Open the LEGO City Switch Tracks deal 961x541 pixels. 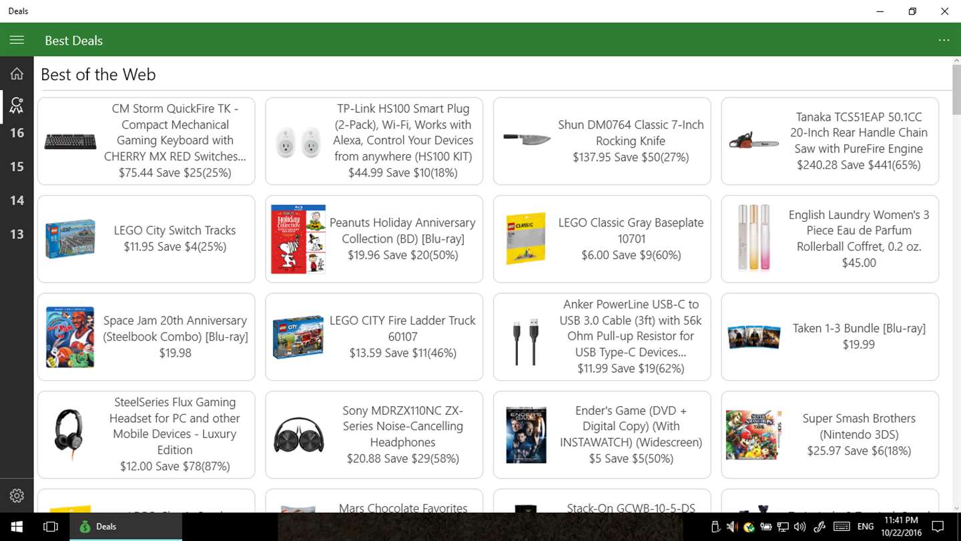146,239
